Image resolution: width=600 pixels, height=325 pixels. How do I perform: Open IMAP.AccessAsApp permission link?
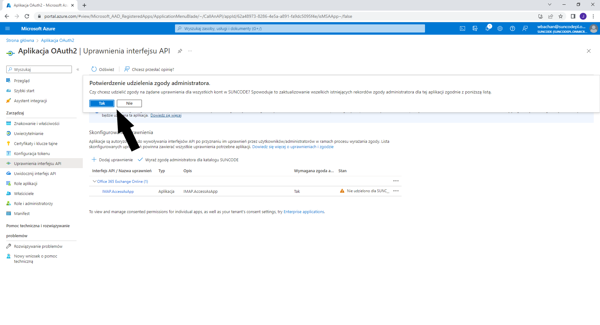118,192
